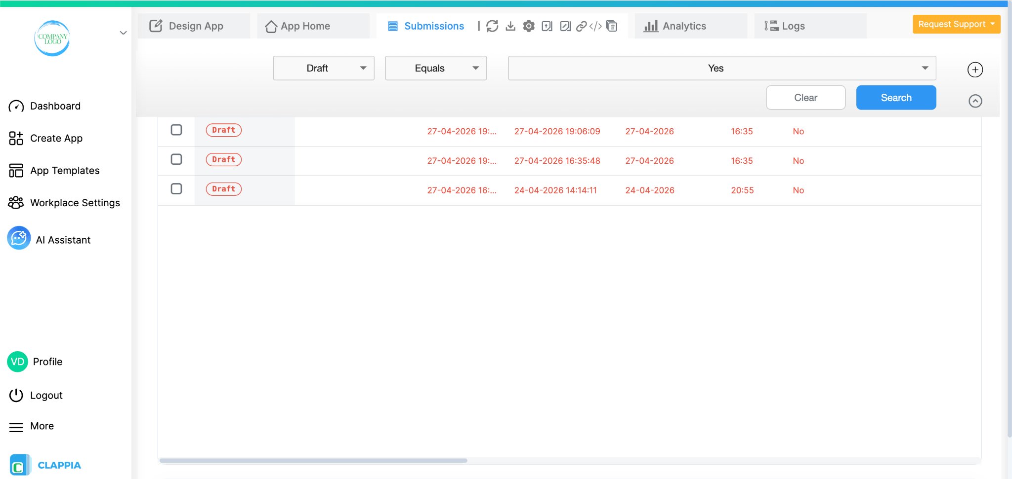This screenshot has width=1012, height=479.
Task: Open the Equals condition dropdown
Action: click(x=435, y=68)
